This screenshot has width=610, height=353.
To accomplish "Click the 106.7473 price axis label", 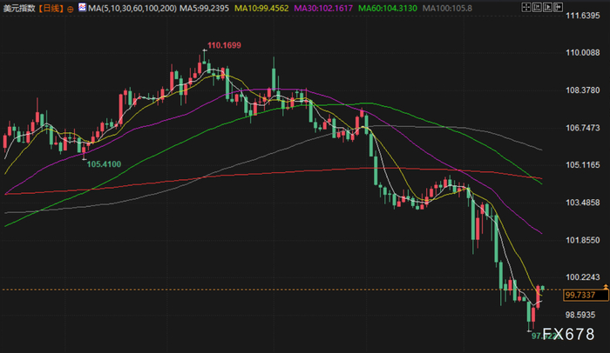I will 583,128.
